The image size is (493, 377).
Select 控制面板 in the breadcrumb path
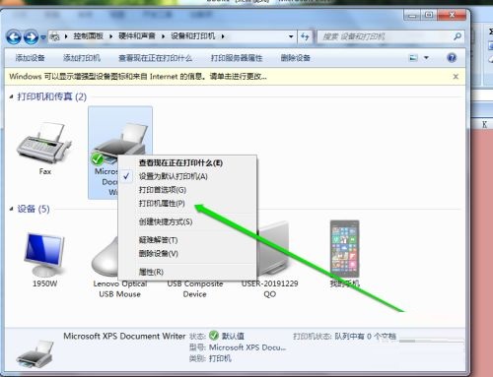pyautogui.click(x=88, y=36)
